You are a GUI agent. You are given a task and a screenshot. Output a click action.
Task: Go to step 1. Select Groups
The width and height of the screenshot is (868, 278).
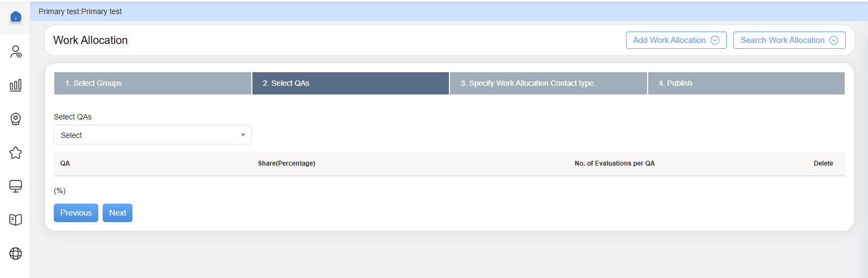(153, 83)
